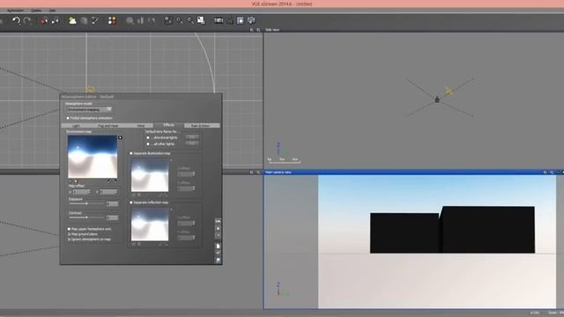The height and width of the screenshot is (317, 564).
Task: Click the magic wand icon in top toolbar
Action: (x=95, y=21)
